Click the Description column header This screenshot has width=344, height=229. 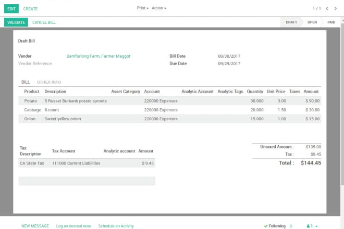(55, 92)
